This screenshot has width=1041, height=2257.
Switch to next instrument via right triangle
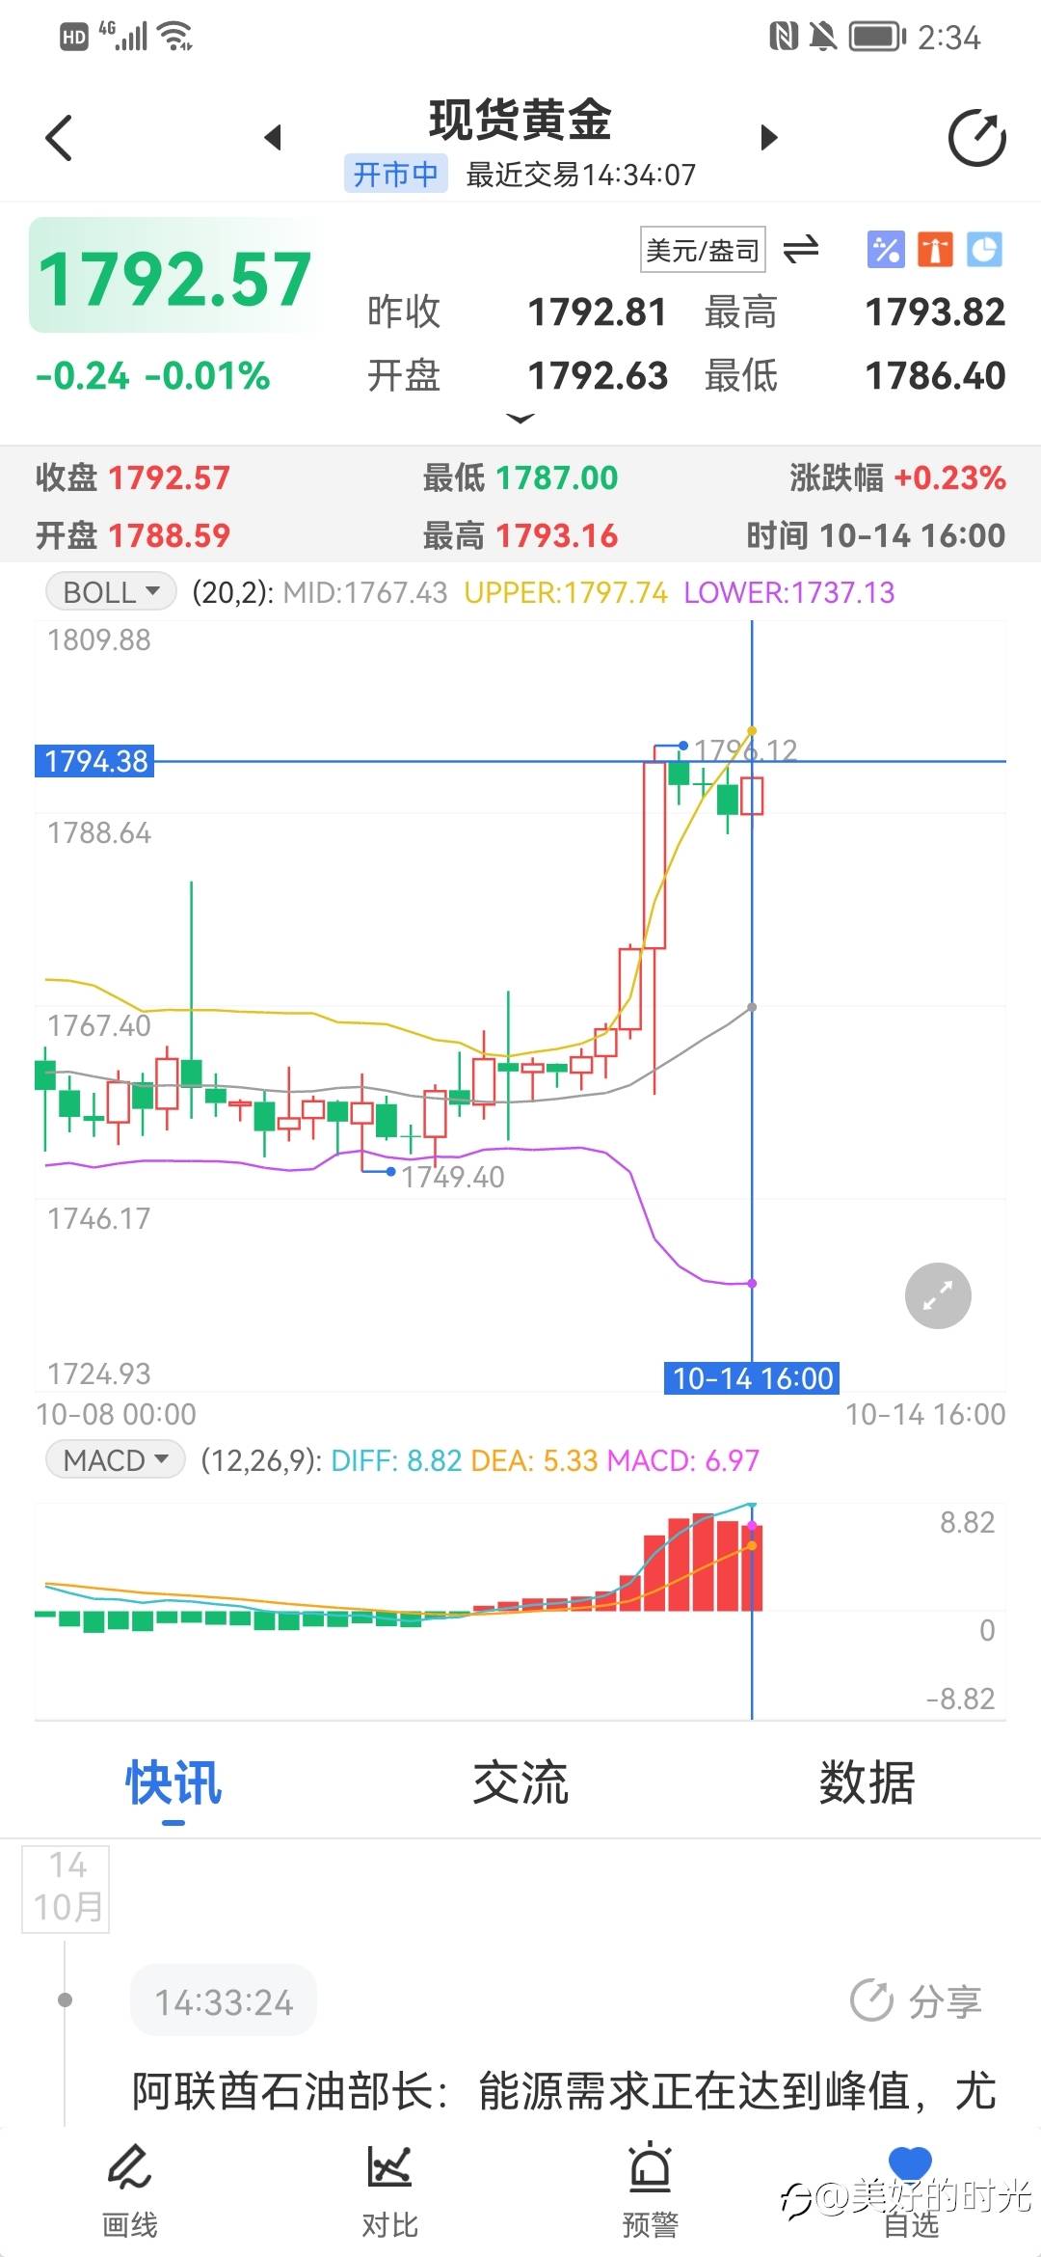(768, 137)
